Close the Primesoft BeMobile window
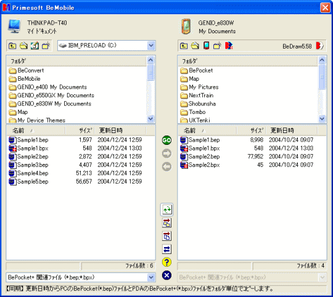This screenshot has width=333, height=297. click(x=325, y=7)
